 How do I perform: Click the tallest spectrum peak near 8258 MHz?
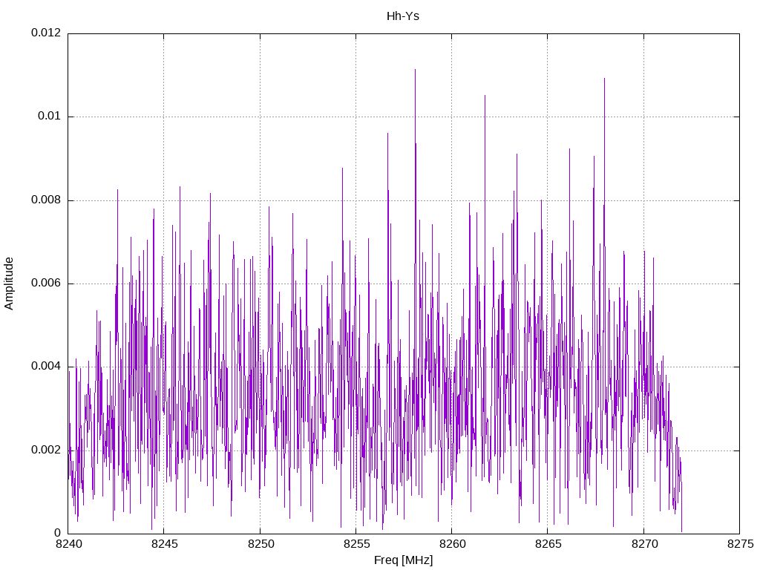[415, 71]
